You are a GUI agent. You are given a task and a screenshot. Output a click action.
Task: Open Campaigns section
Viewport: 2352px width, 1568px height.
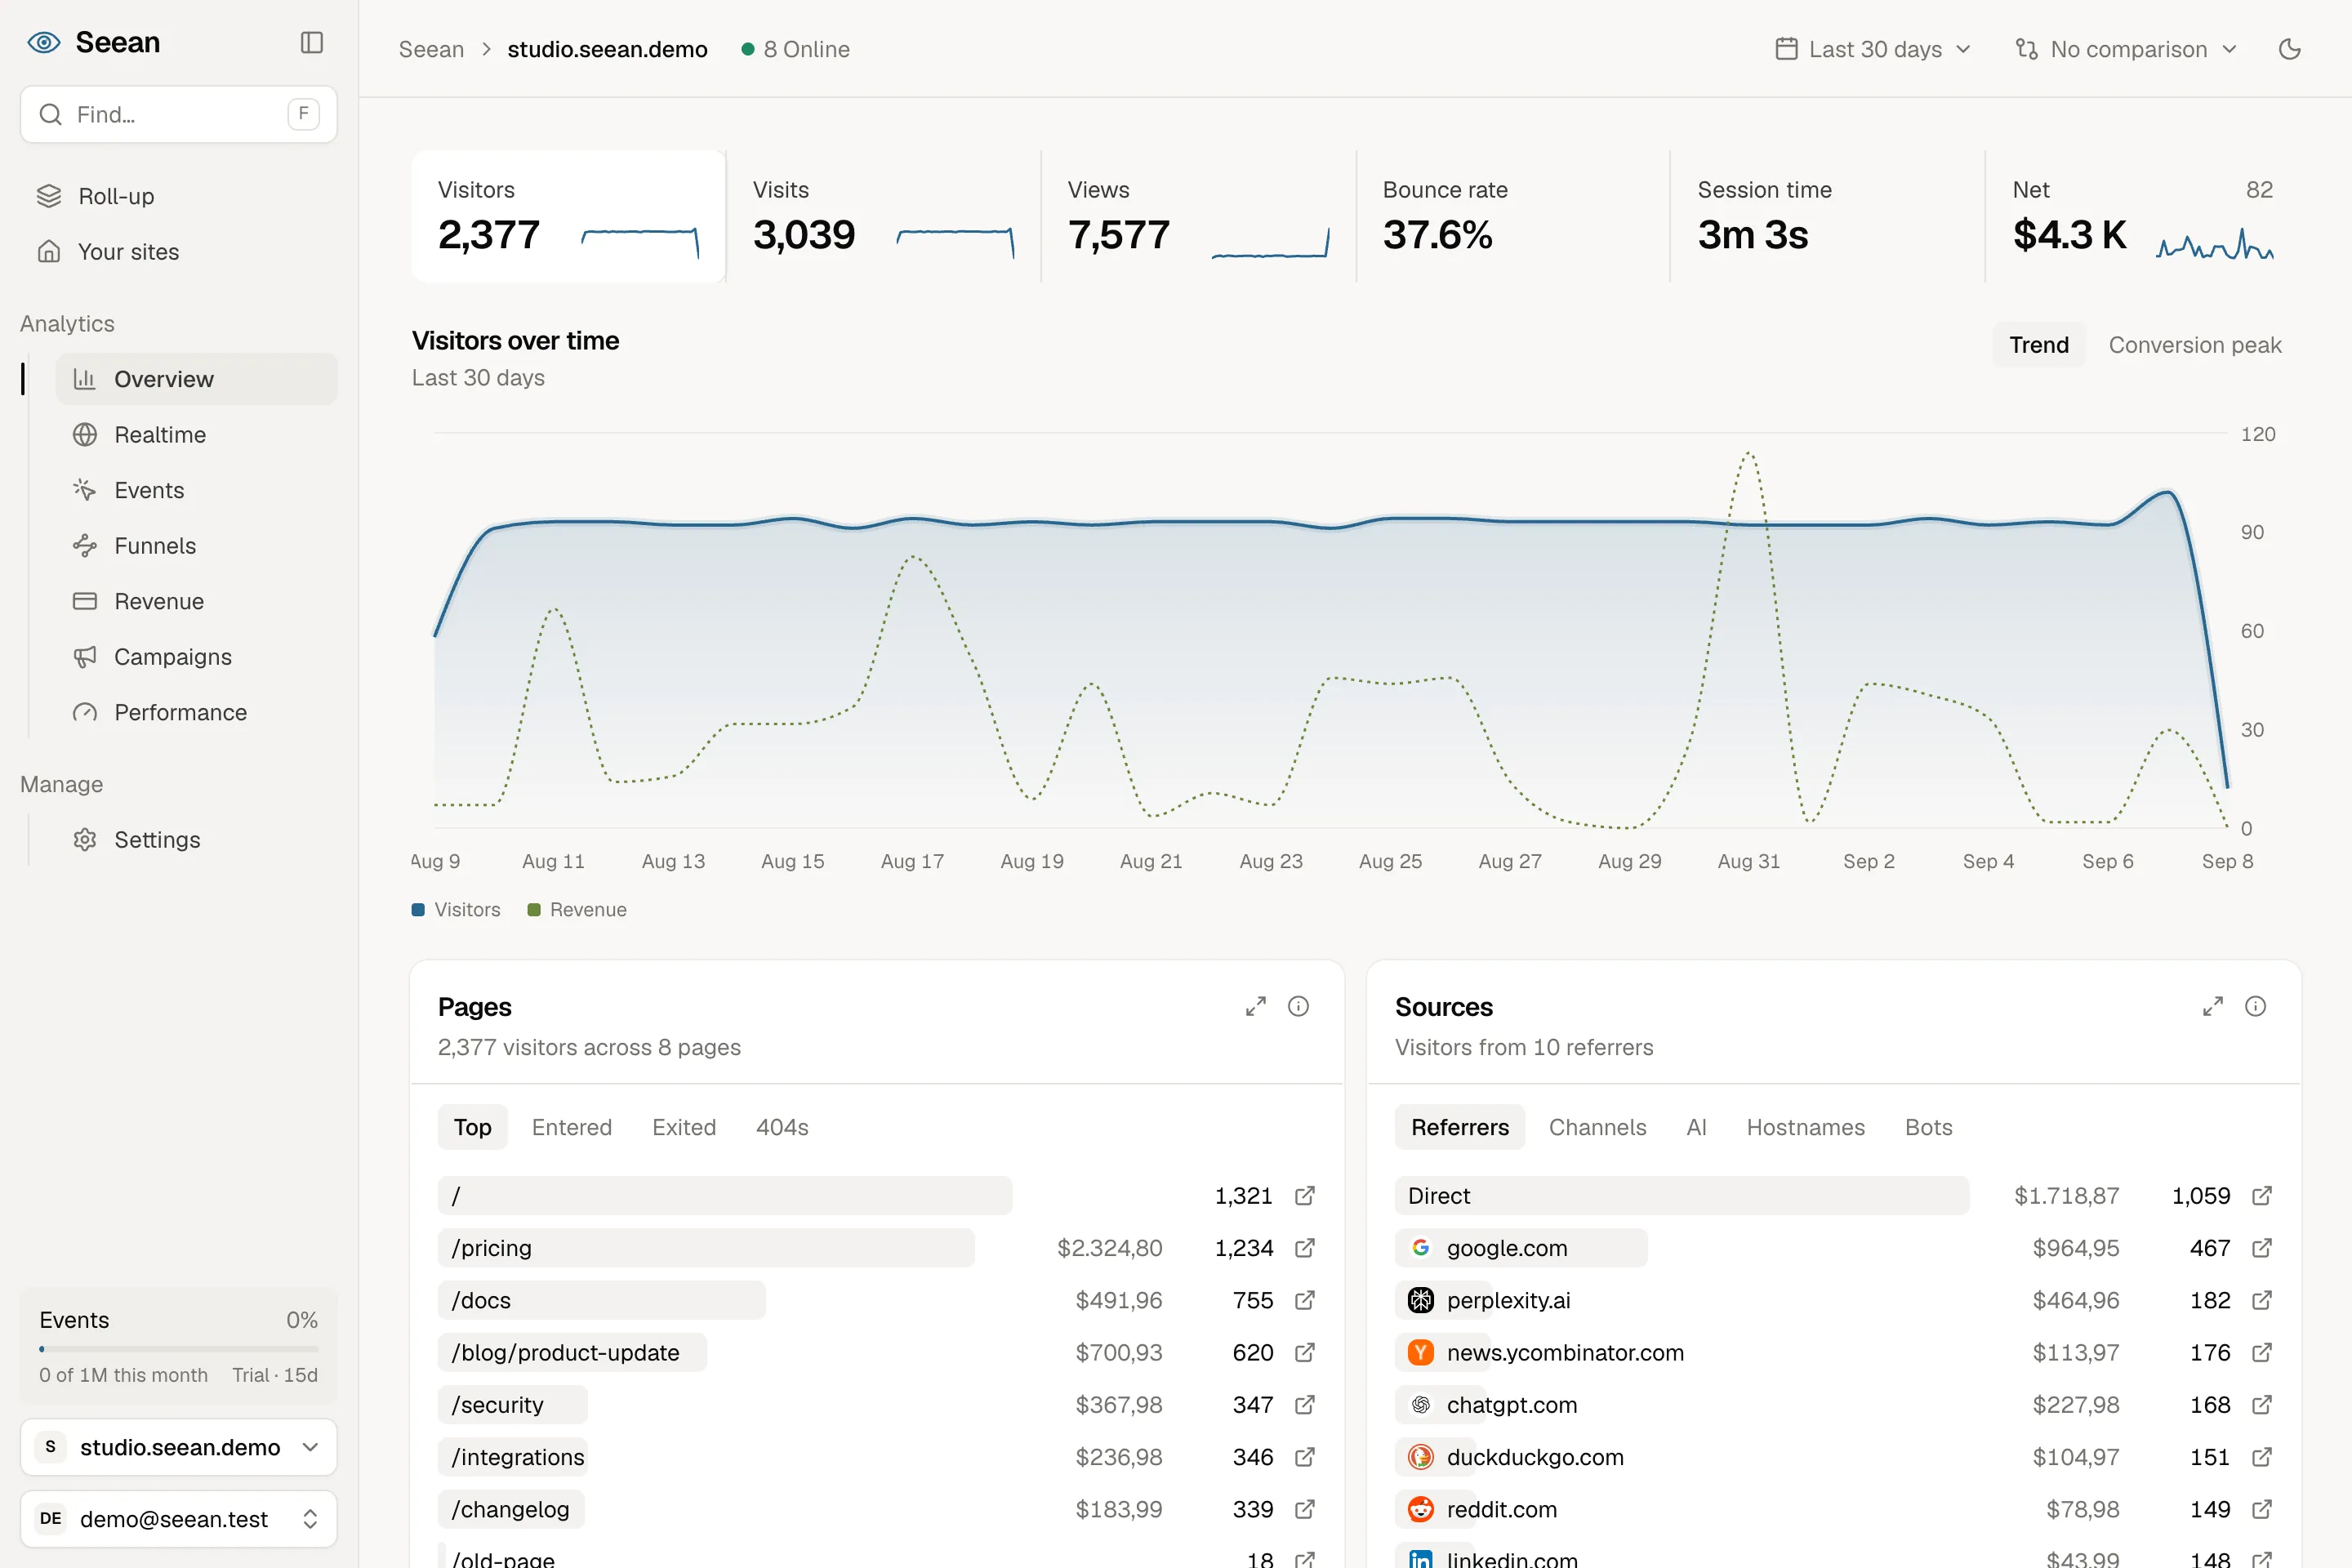[196, 657]
